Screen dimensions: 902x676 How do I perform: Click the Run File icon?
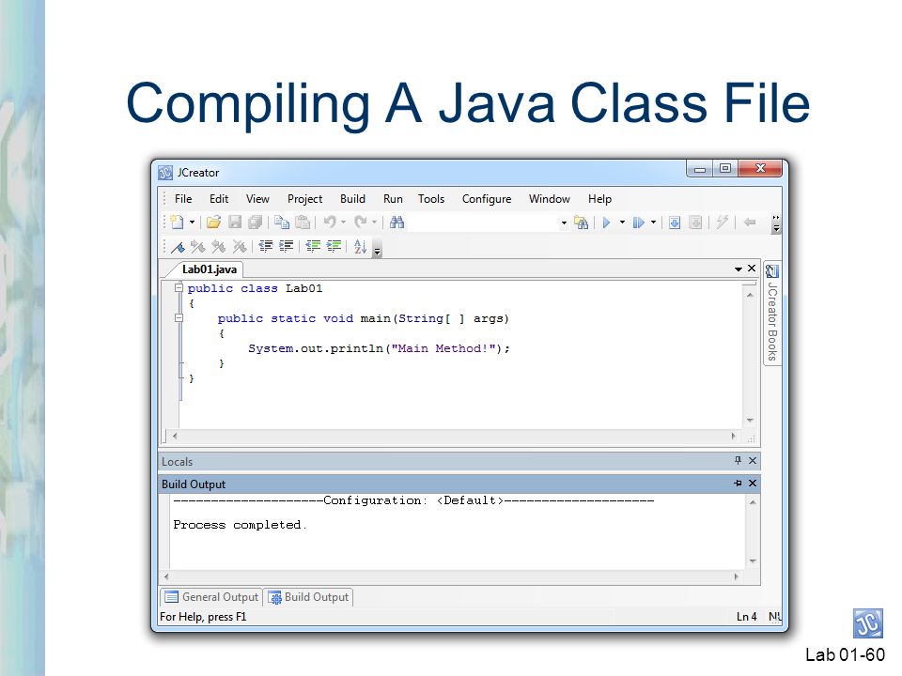[x=639, y=223]
